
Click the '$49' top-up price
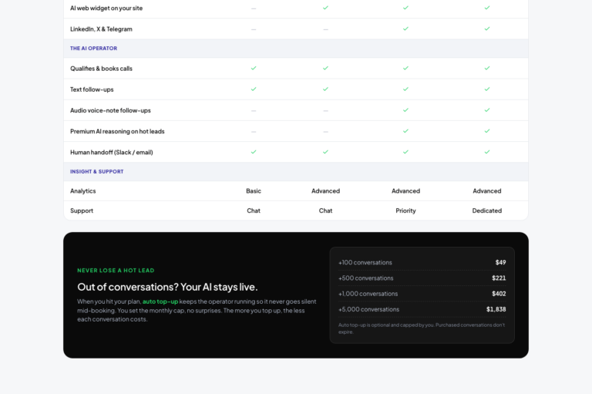(500, 263)
